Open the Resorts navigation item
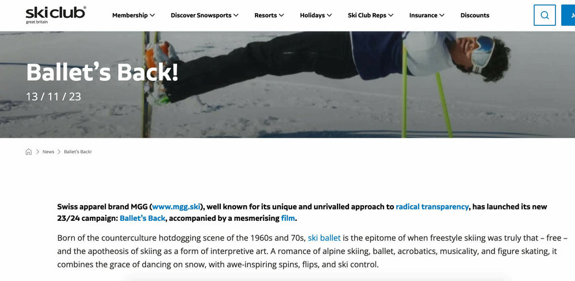The height and width of the screenshot is (281, 575). pyautogui.click(x=266, y=15)
